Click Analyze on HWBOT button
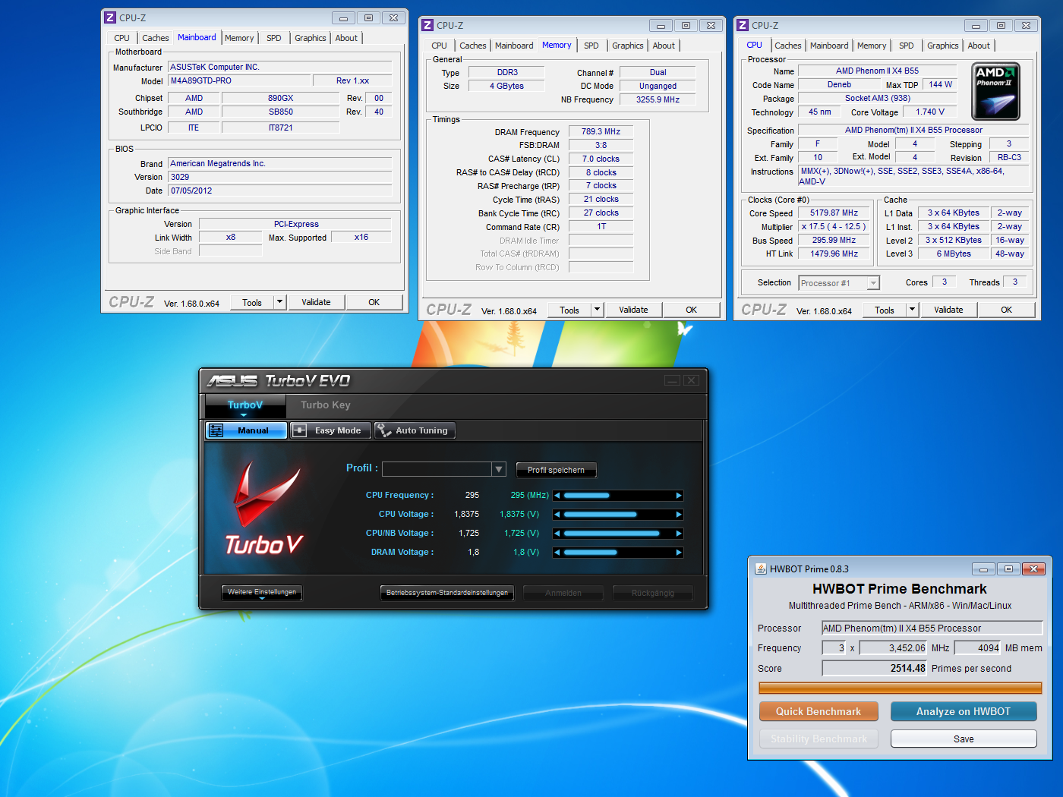 [964, 711]
